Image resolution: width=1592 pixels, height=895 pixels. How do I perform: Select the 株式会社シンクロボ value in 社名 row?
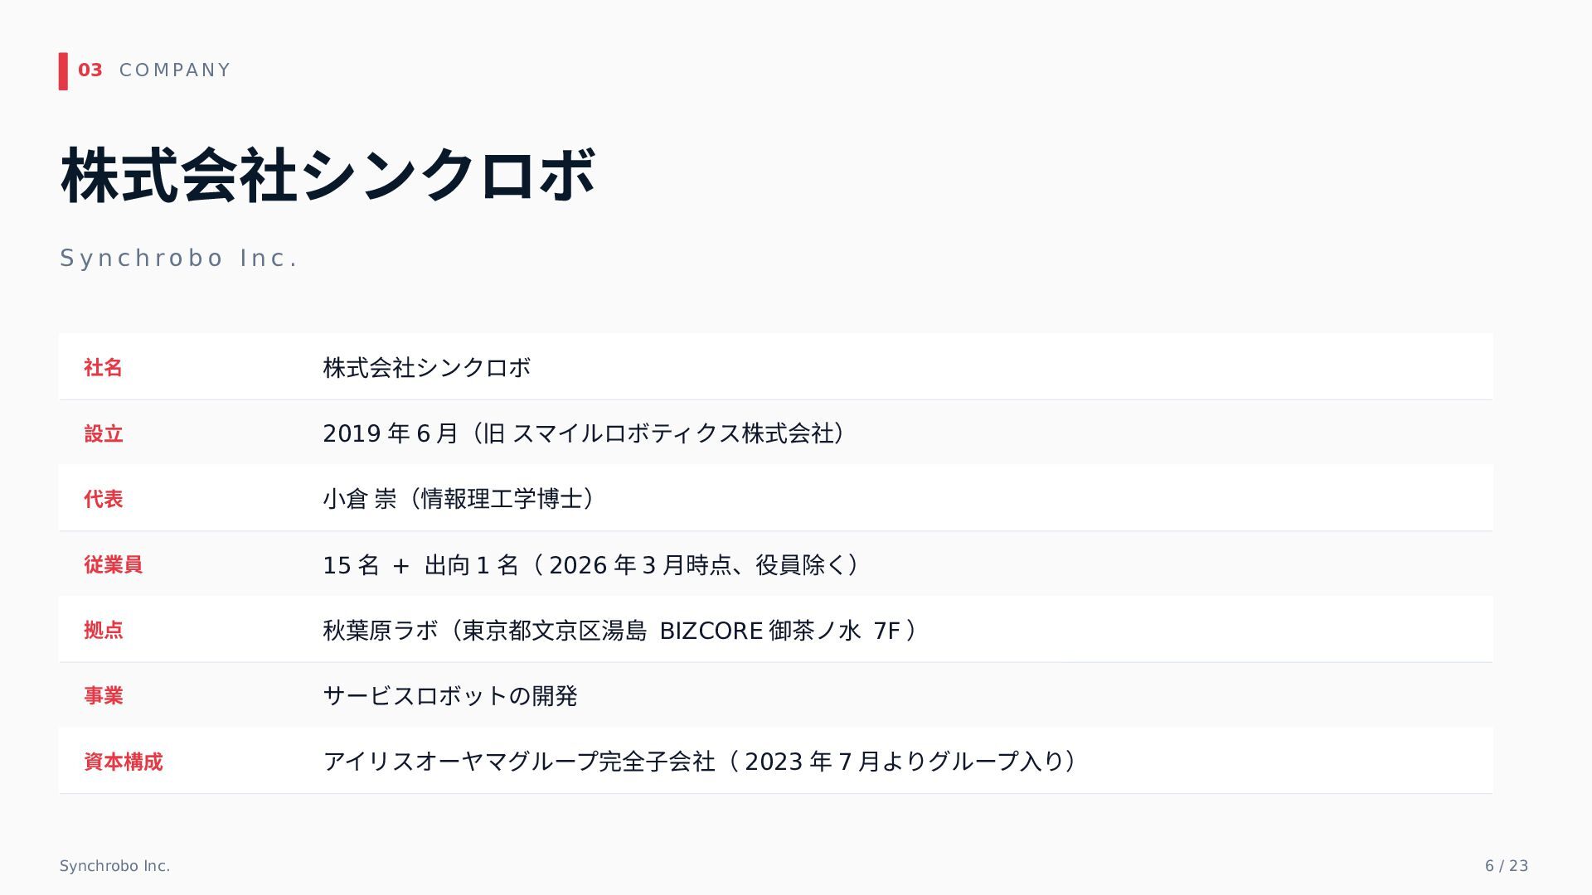pos(427,367)
